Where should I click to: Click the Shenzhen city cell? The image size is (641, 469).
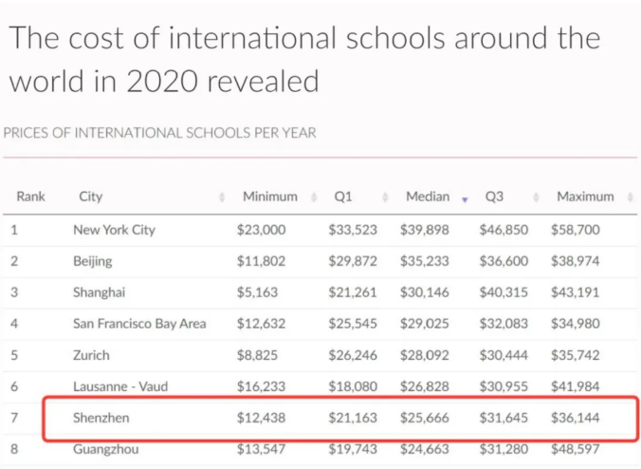(x=101, y=418)
